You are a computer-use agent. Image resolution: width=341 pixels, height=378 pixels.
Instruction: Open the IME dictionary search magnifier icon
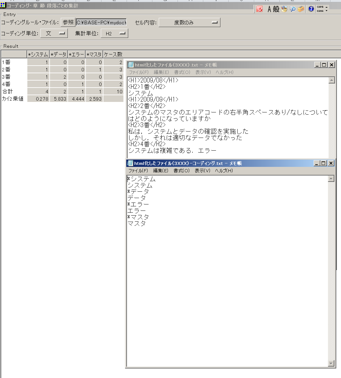coord(293,9)
